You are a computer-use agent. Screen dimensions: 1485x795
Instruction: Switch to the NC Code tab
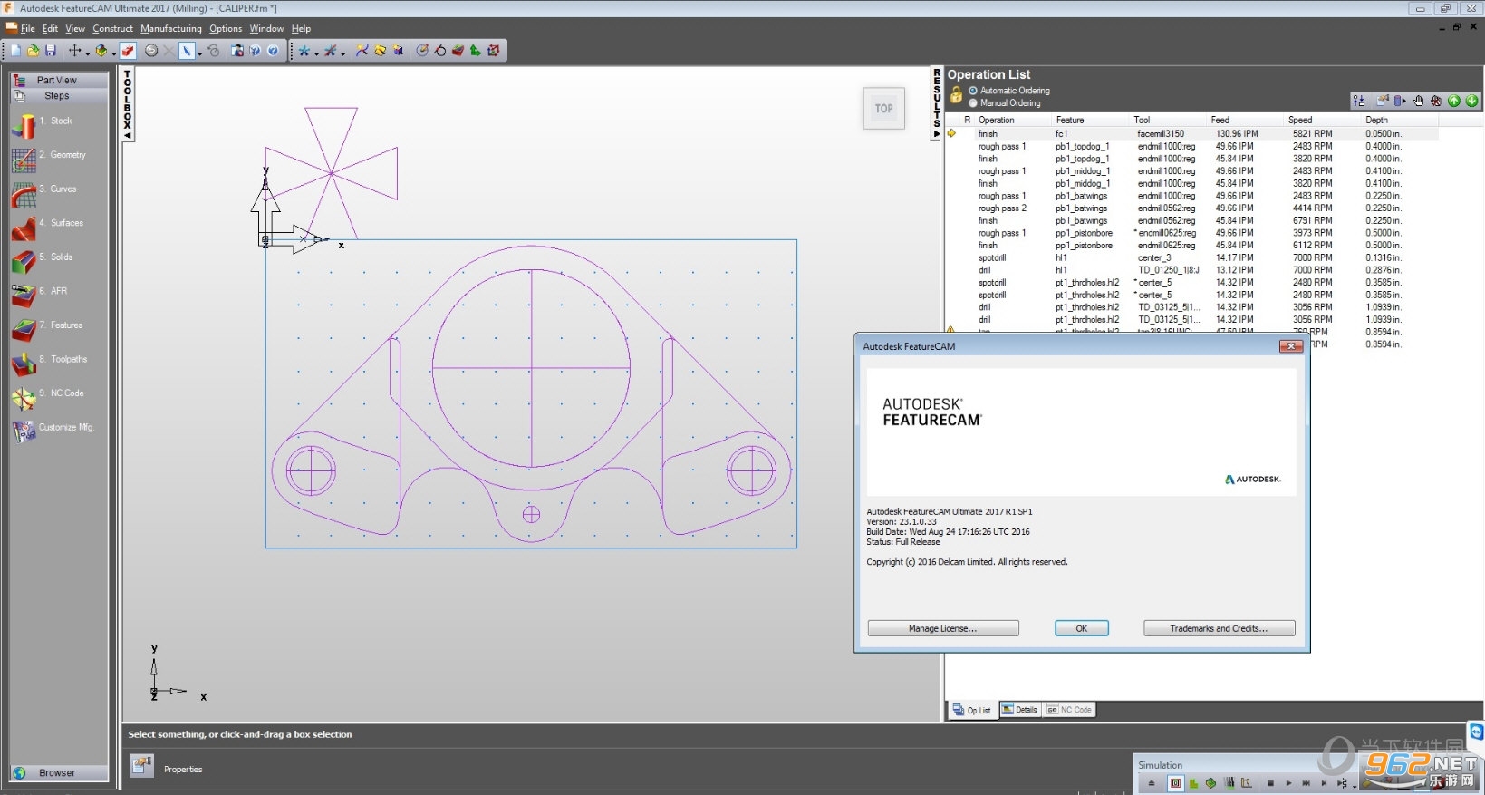pyautogui.click(x=1069, y=710)
